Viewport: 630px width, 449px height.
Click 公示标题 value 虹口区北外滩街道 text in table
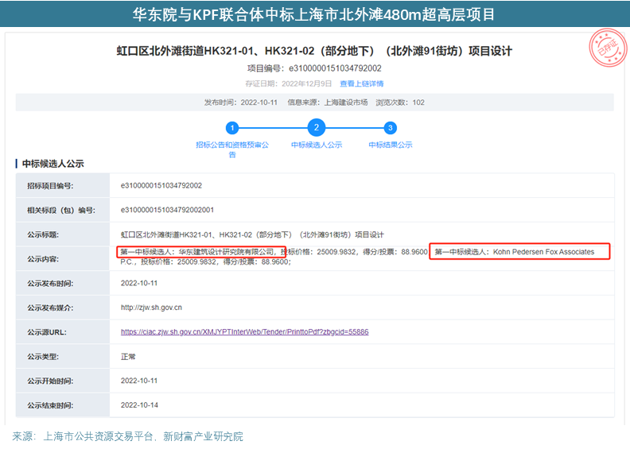pos(252,234)
